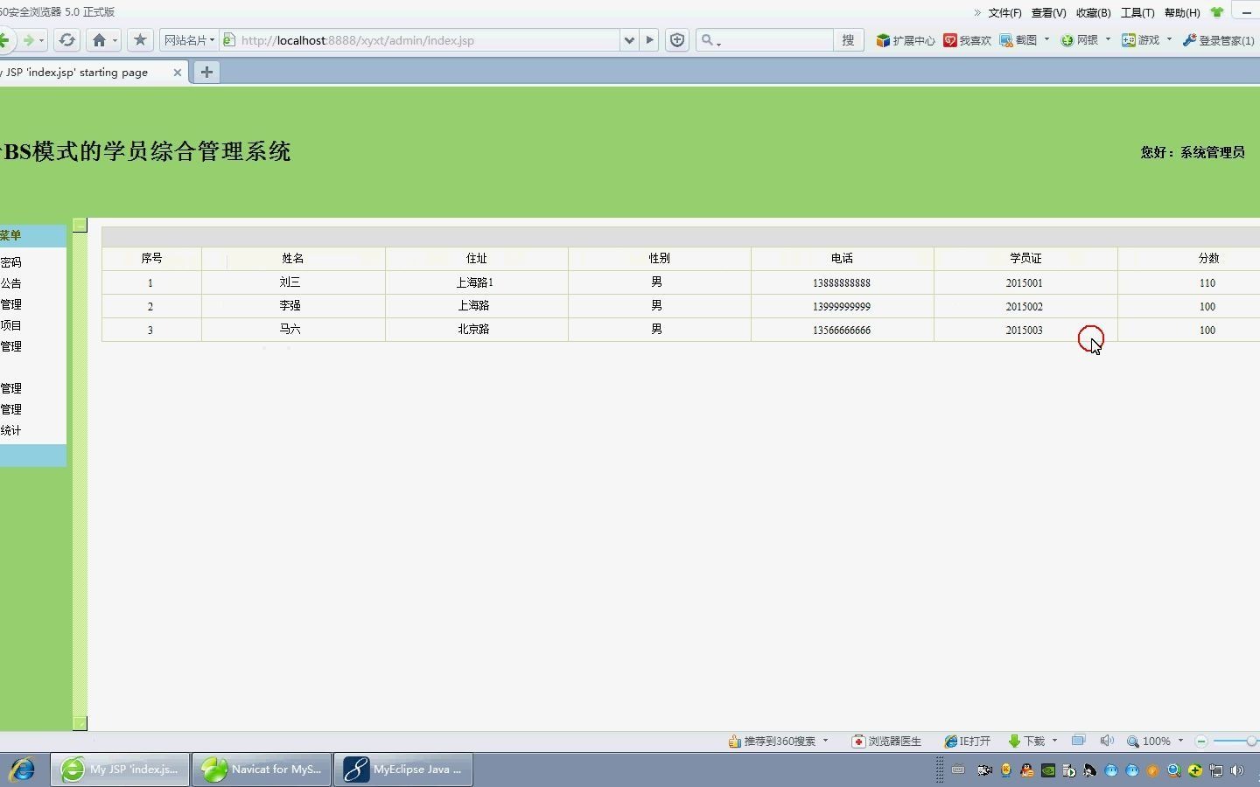Expand the 截图 dropdown arrow
This screenshot has width=1260, height=787.
tap(1046, 39)
